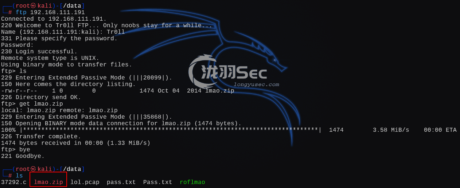Image resolution: width=460 pixels, height=188 pixels.
Task: Select the green roflmao executable name
Action: click(192, 182)
